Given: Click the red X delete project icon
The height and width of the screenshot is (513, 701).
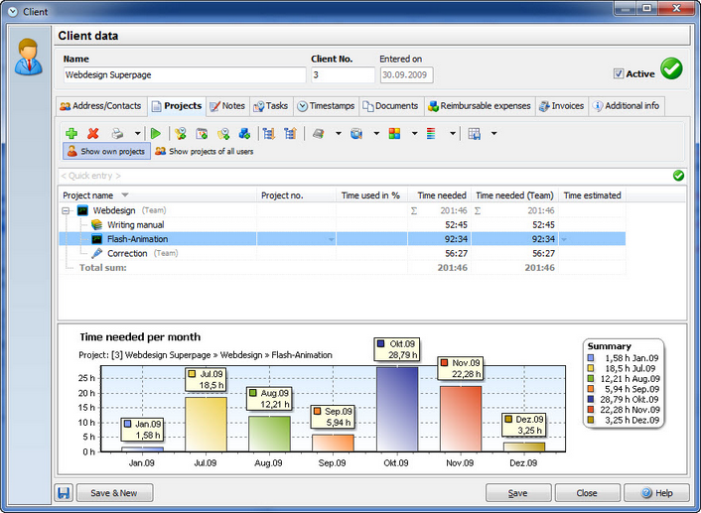Looking at the screenshot, I should [x=93, y=133].
